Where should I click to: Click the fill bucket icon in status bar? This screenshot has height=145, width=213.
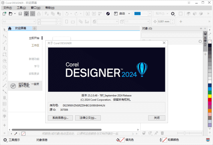(118, 140)
